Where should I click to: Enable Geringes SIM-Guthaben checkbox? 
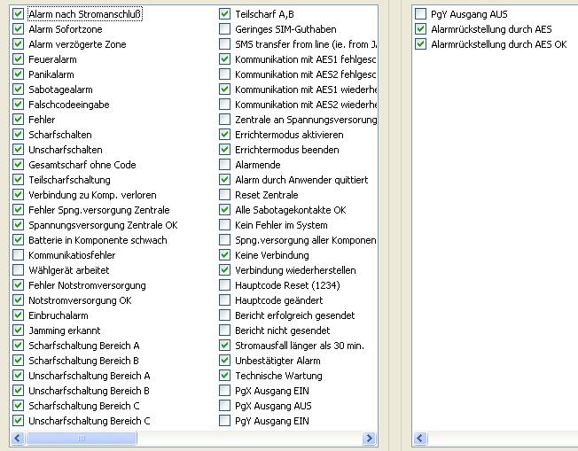click(x=225, y=29)
